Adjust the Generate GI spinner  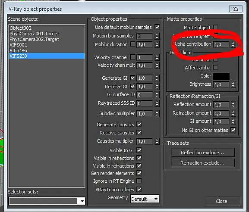[157, 78]
